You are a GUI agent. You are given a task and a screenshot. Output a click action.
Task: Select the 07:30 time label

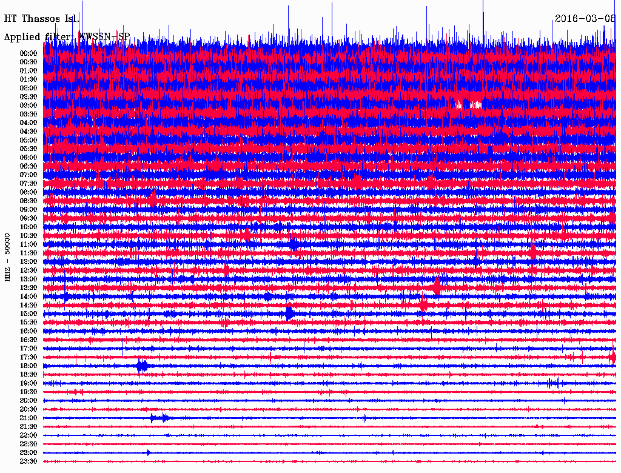pos(29,183)
